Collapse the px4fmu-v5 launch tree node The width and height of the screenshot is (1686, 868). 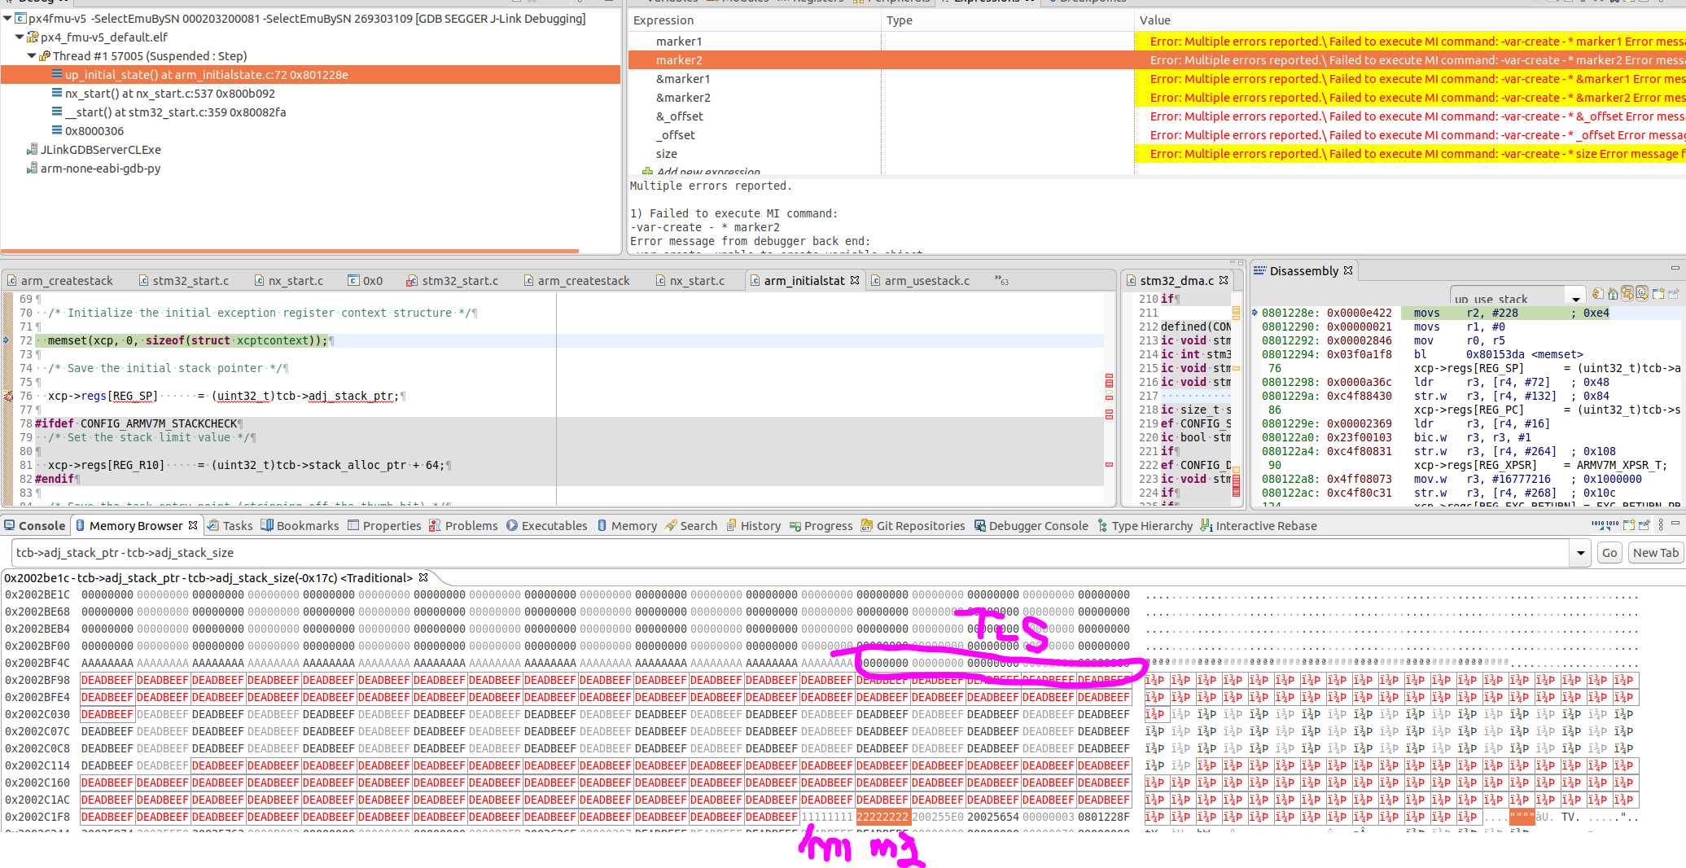click(7, 18)
